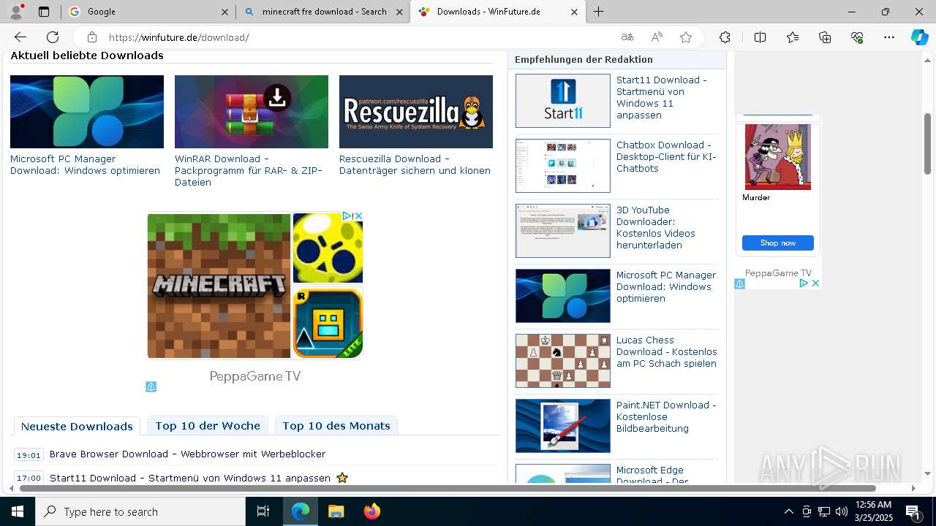Open the translate page icon
The image size is (936, 526).
[627, 37]
